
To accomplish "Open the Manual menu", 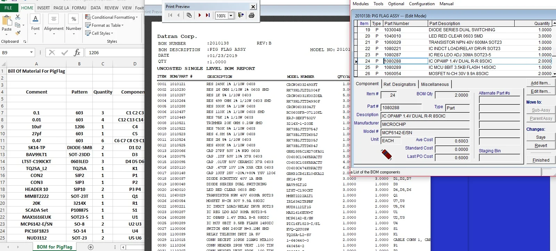I will (x=447, y=4).
